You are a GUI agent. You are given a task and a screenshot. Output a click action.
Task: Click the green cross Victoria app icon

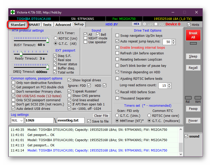(x=13, y=12)
